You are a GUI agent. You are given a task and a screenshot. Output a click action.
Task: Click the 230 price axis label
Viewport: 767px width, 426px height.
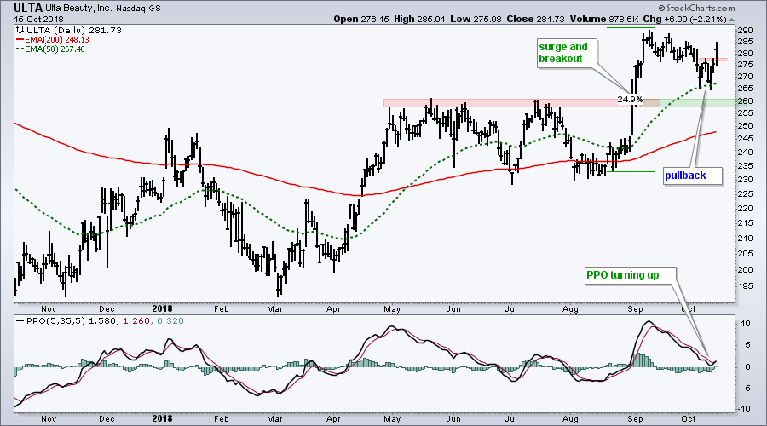pyautogui.click(x=745, y=180)
